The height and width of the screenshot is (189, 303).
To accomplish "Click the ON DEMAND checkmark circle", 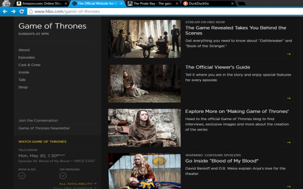I will 63,176.
